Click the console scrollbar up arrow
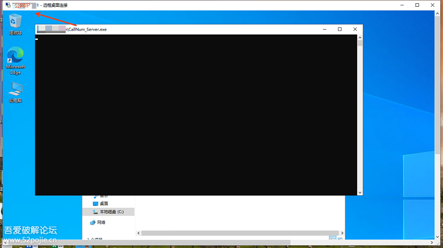Viewport: 443px width, 248px height. coord(360,37)
